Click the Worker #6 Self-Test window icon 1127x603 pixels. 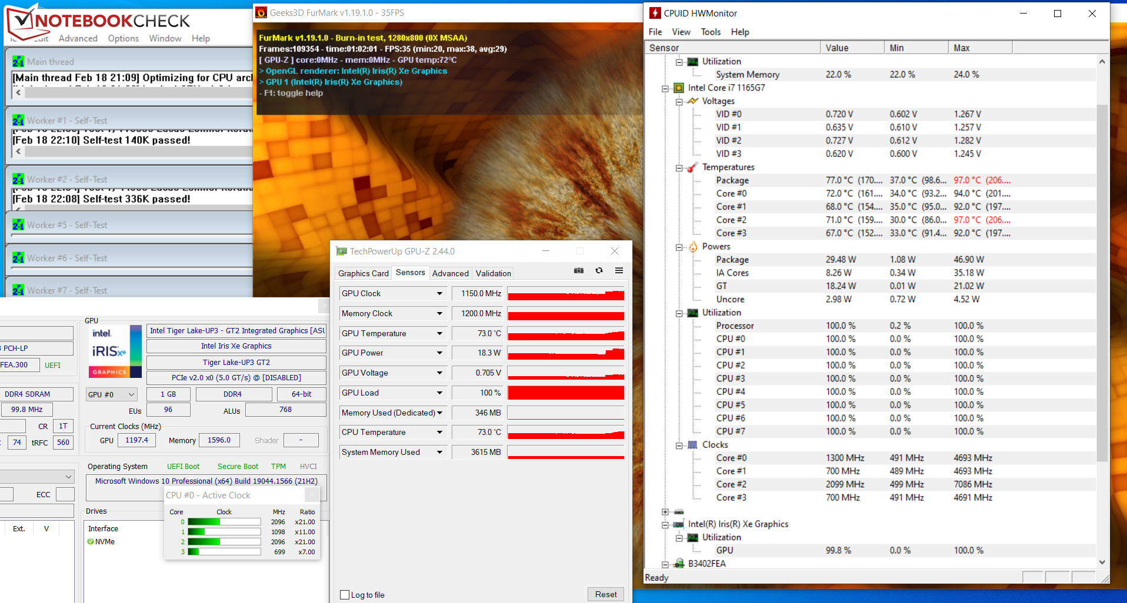18,258
